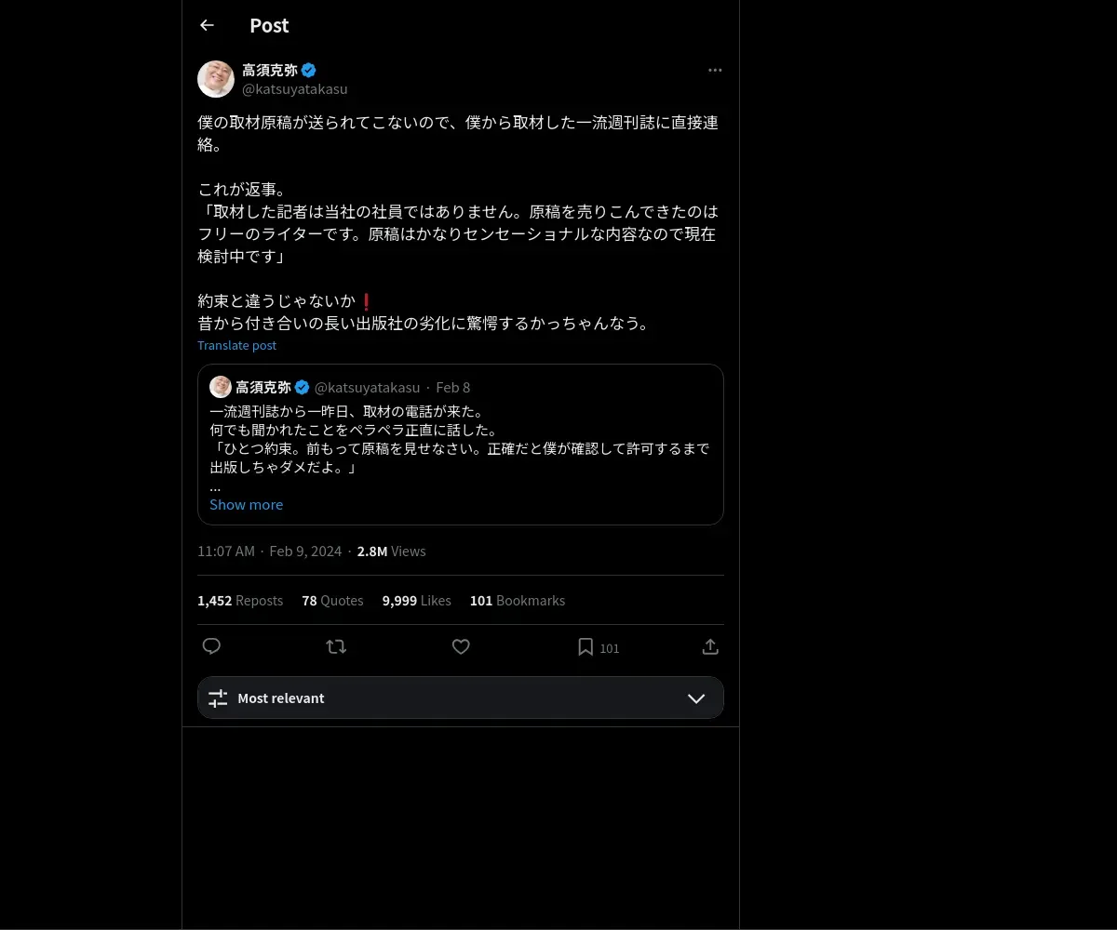This screenshot has width=1117, height=930.
Task: Click the quoted post's small avatar
Action: pyautogui.click(x=221, y=387)
